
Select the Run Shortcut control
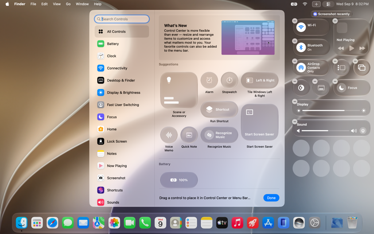point(219,109)
